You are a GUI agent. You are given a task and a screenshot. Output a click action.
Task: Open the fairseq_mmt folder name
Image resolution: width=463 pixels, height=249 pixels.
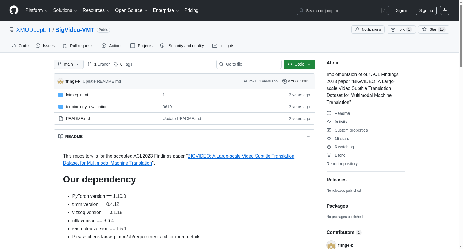tap(77, 95)
